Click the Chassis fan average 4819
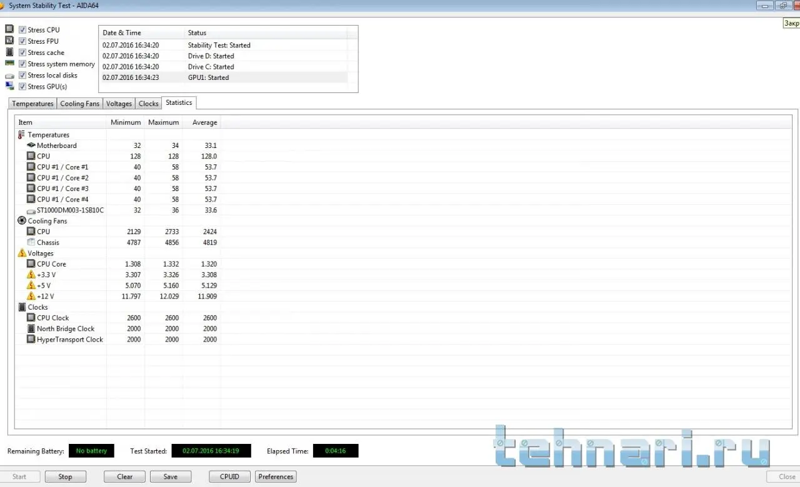This screenshot has height=487, width=800. 209,242
